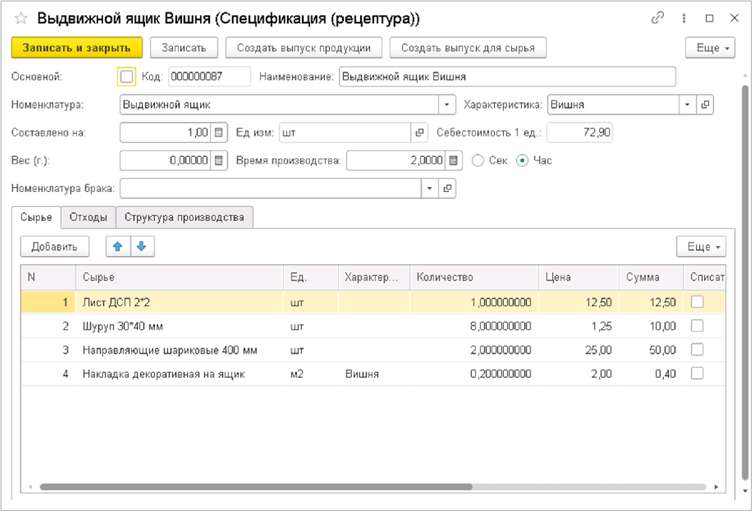Image resolution: width=753 pixels, height=512 pixels.
Task: Add a new raw material row with Добавить
Action: [55, 247]
